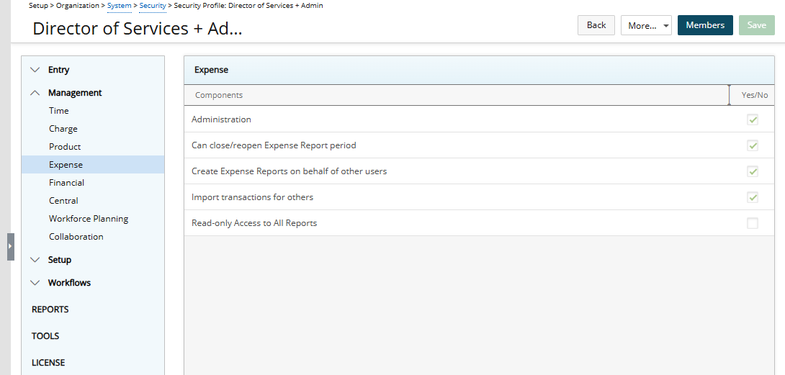
Task: Collapse the Management section chevron
Action: 35,93
